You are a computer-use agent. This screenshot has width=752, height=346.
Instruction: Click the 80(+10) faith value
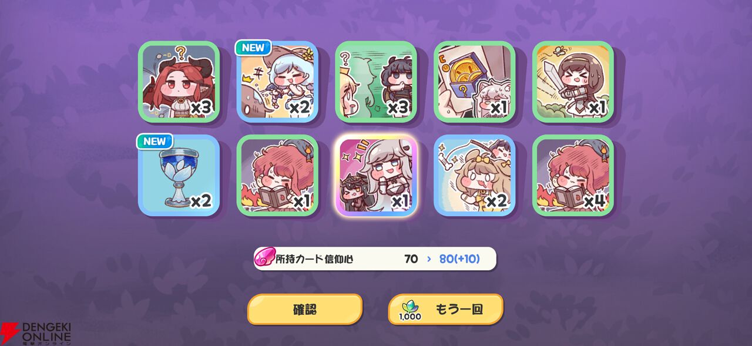459,259
